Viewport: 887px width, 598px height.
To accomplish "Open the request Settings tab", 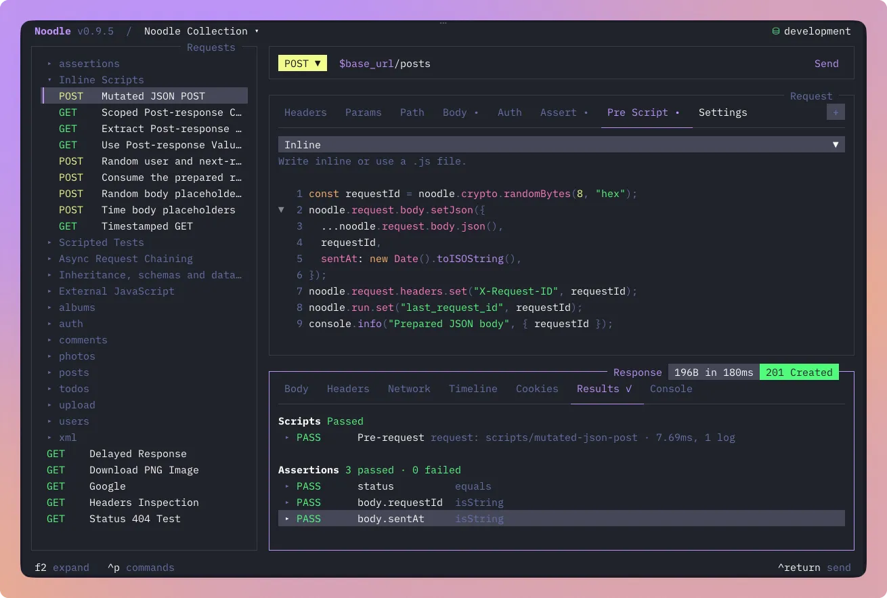I will [x=723, y=112].
